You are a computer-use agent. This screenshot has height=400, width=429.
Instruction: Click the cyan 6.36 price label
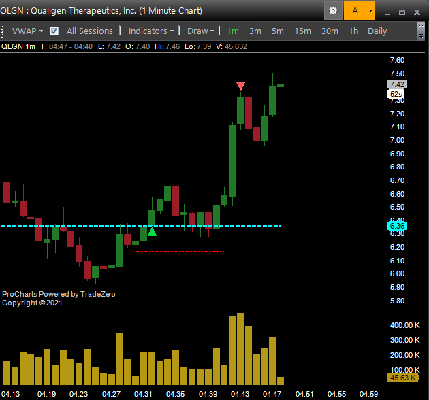397,226
